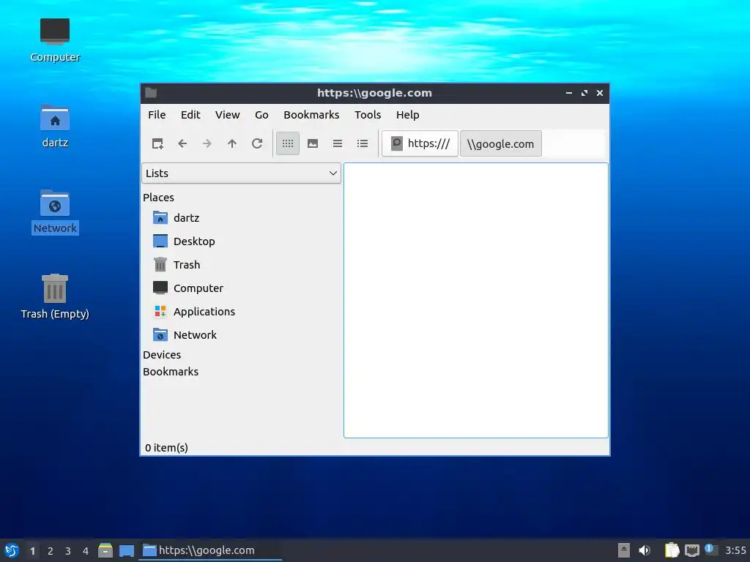
Task: Open the volume control tray icon
Action: coord(645,550)
